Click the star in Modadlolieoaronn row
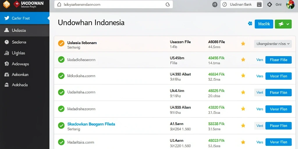The image size is (298, 149). coord(243,60)
